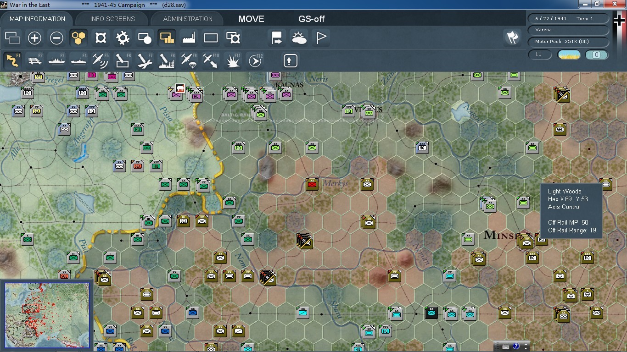
Task: Click the gear cog icon in toolbar
Action: [x=123, y=38]
